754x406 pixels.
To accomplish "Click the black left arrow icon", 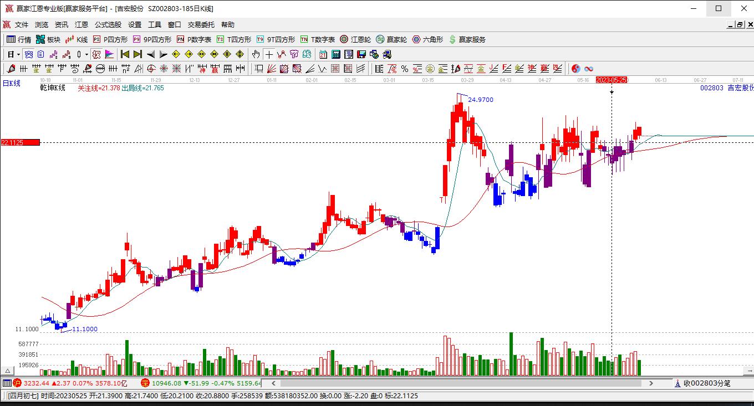I will click(x=150, y=54).
